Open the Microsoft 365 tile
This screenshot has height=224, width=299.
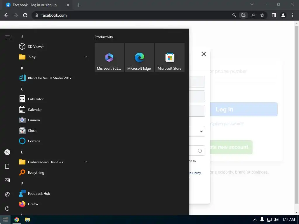point(109,57)
